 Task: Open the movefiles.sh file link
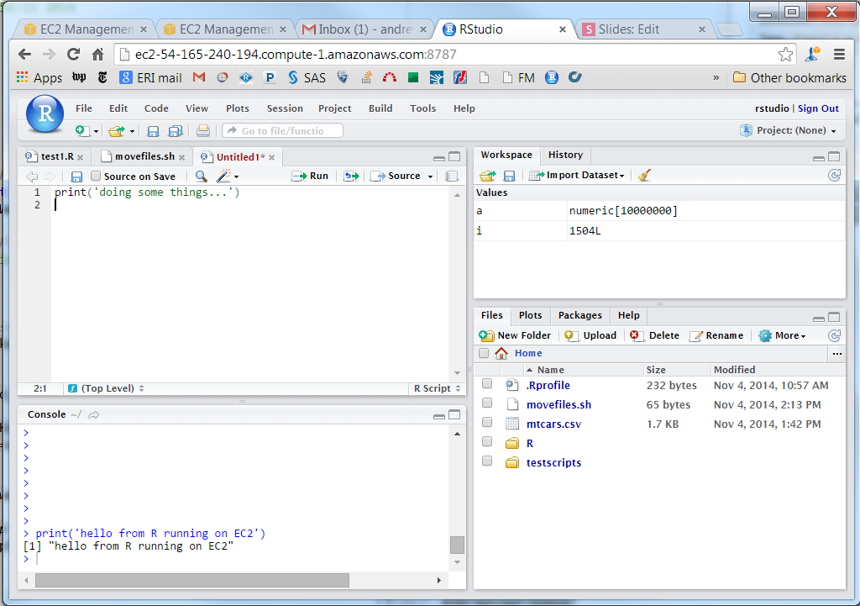pyautogui.click(x=558, y=404)
